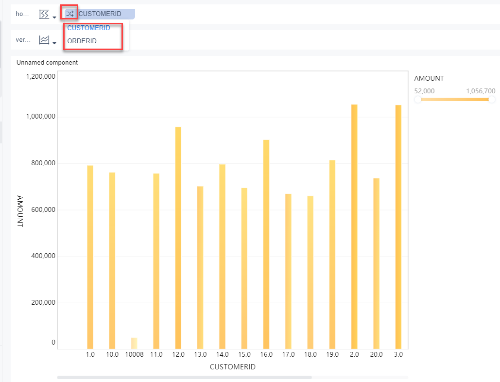Click the shuffle switch icon on the CUSTOMERID field
The image size is (500, 382).
click(x=70, y=14)
